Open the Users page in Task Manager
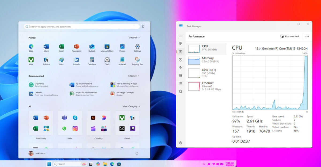 tap(181, 75)
